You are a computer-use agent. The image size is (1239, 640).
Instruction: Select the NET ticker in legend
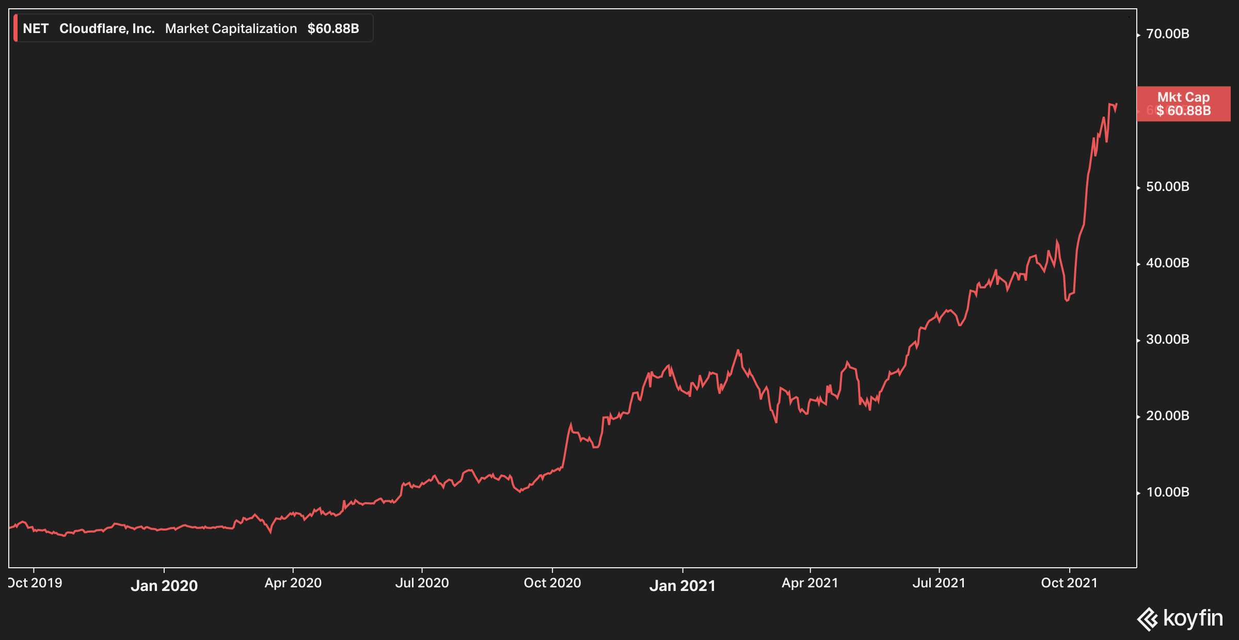(x=36, y=28)
